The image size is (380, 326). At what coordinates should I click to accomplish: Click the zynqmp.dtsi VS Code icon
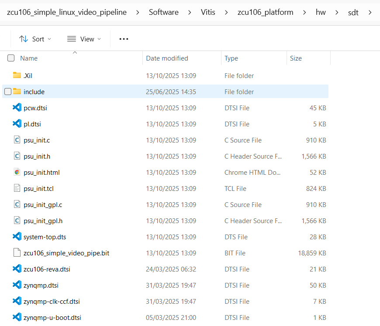(17, 285)
